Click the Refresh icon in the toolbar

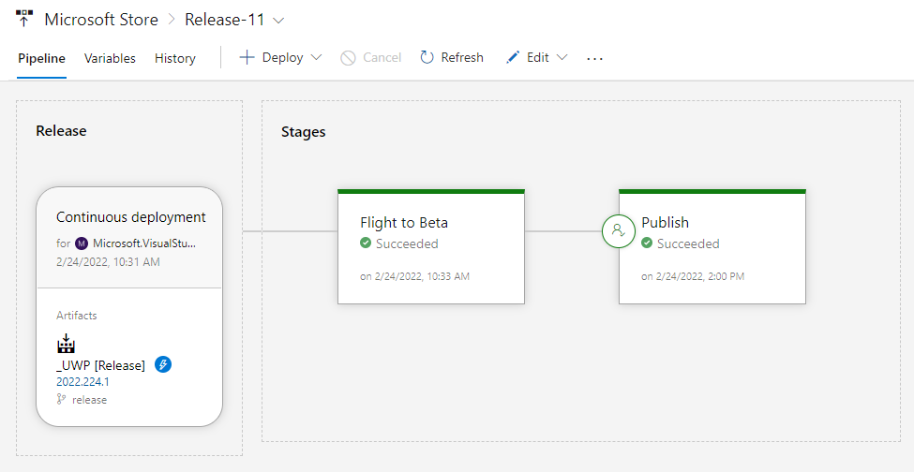(x=427, y=58)
